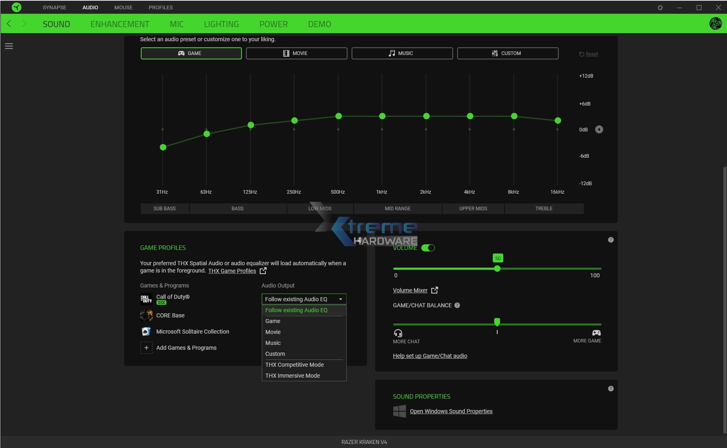Open the Mic tab

176,24
